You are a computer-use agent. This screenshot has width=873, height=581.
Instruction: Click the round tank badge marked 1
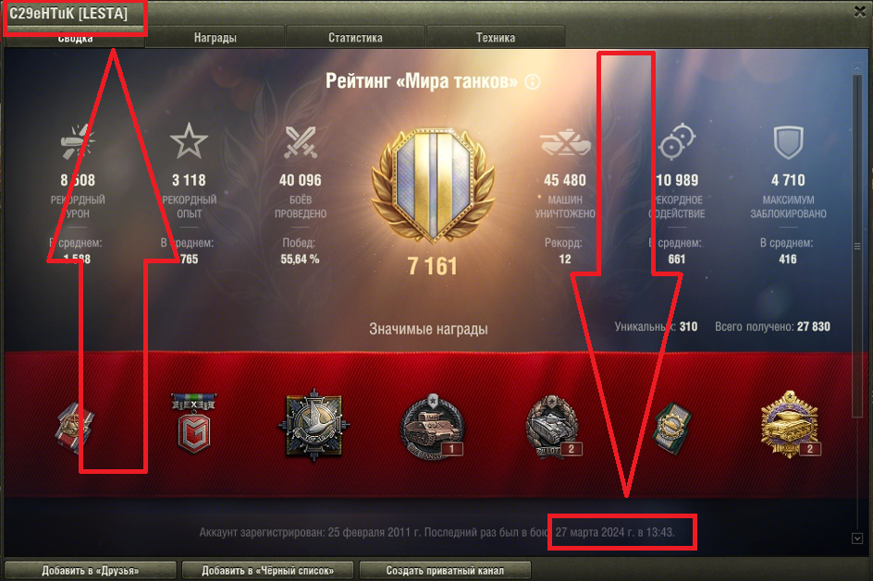click(x=432, y=427)
